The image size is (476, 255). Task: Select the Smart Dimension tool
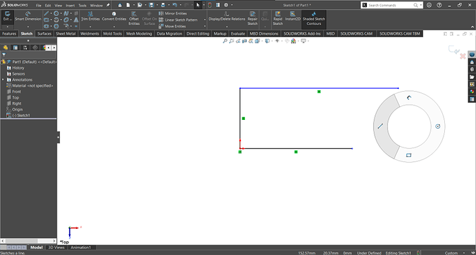point(28,17)
